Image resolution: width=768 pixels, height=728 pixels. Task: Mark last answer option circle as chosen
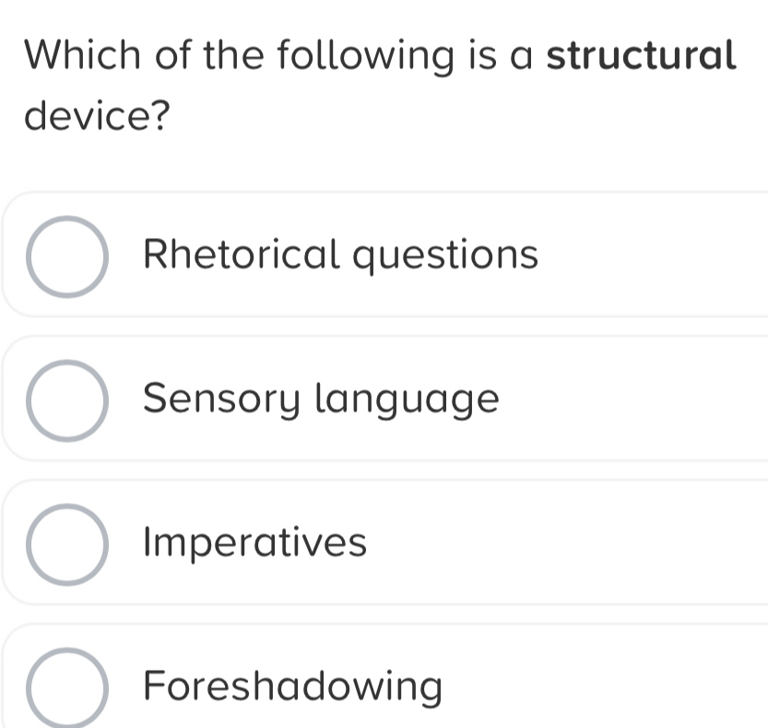point(66,688)
